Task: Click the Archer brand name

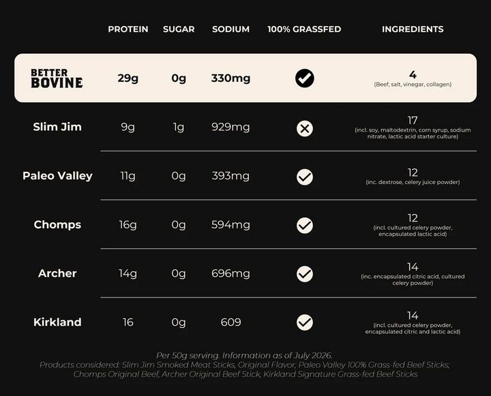Action: 57,273
